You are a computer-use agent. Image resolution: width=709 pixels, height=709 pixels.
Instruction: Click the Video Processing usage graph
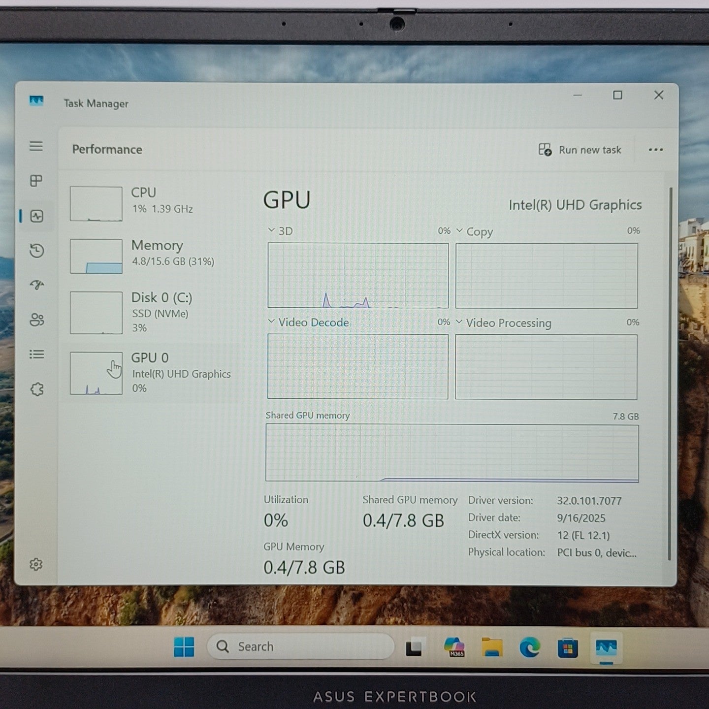tap(546, 367)
